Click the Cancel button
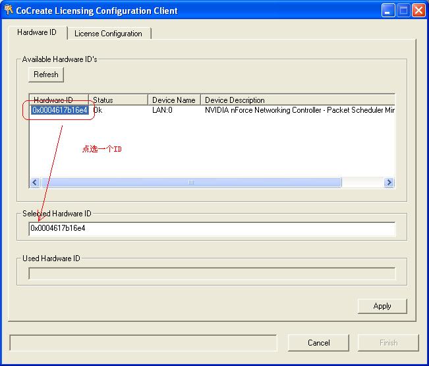This screenshot has width=429, height=366. (318, 343)
